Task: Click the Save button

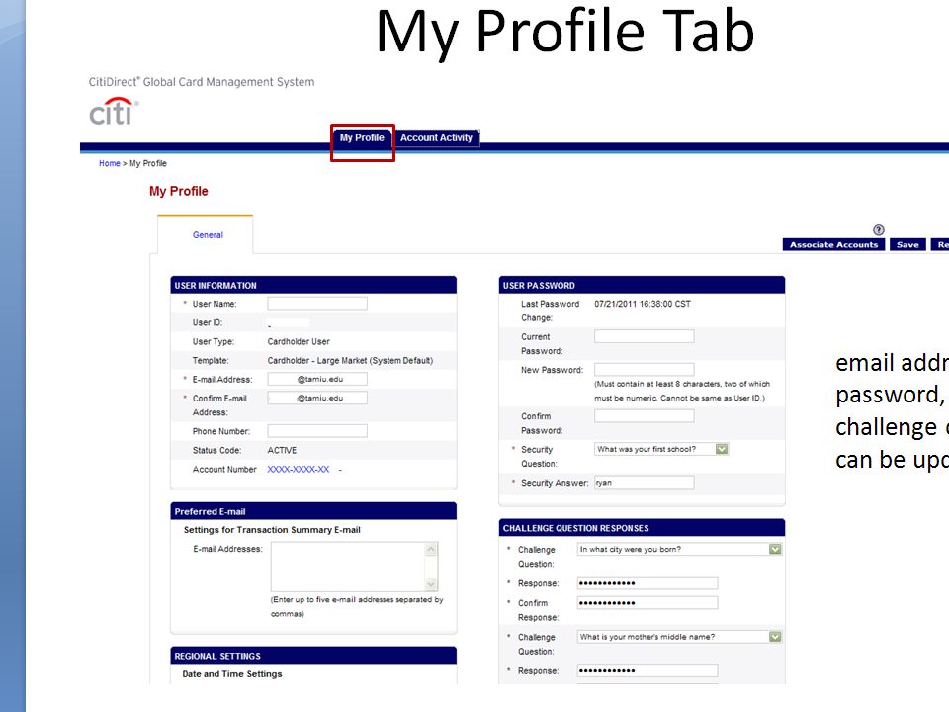Action: pos(907,244)
